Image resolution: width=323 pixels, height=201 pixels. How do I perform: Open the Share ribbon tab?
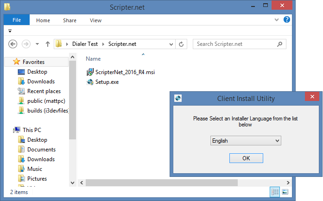click(70, 20)
